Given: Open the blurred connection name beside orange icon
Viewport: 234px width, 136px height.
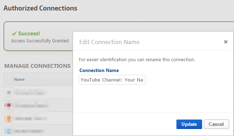Looking at the screenshot, I should click(x=31, y=119).
